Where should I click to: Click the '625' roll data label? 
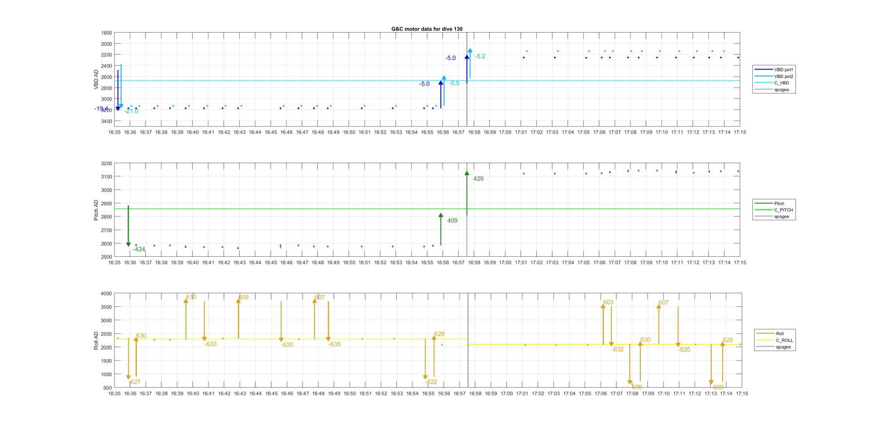tap(728, 340)
